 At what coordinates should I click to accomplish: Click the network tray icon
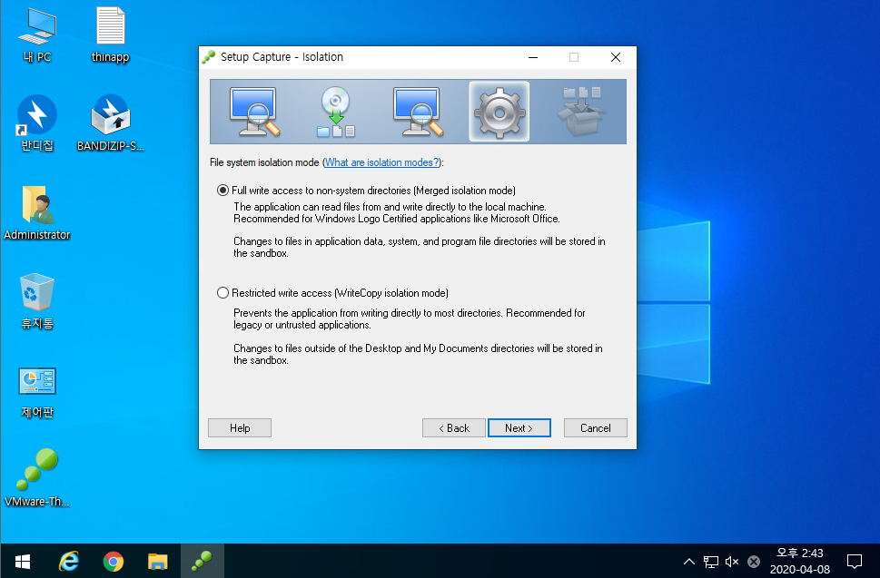coord(711,561)
